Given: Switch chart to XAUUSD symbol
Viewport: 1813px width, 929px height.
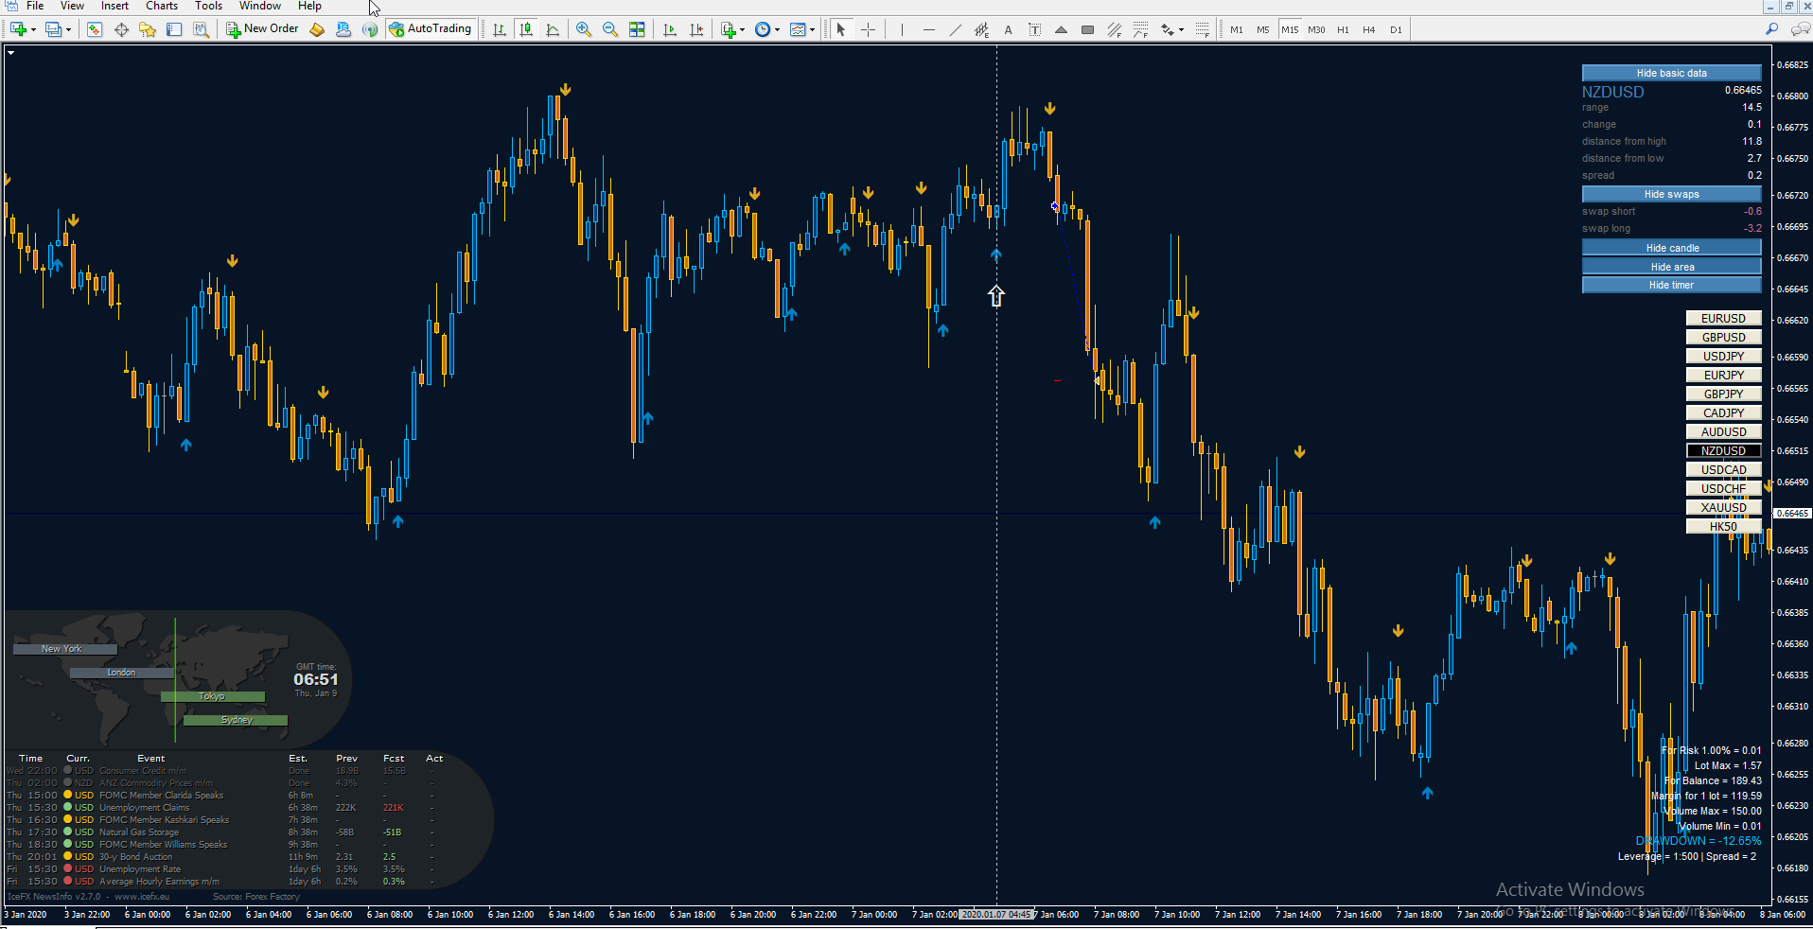Looking at the screenshot, I should [x=1723, y=508].
